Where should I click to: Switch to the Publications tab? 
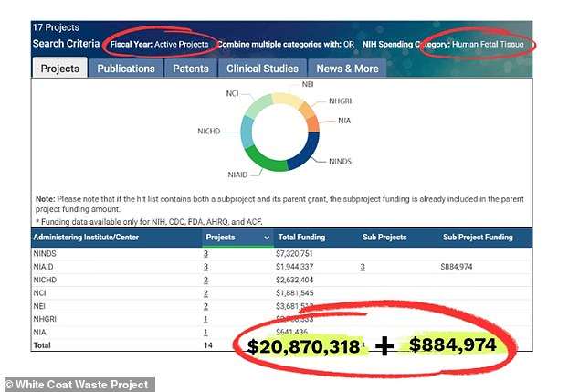(125, 69)
